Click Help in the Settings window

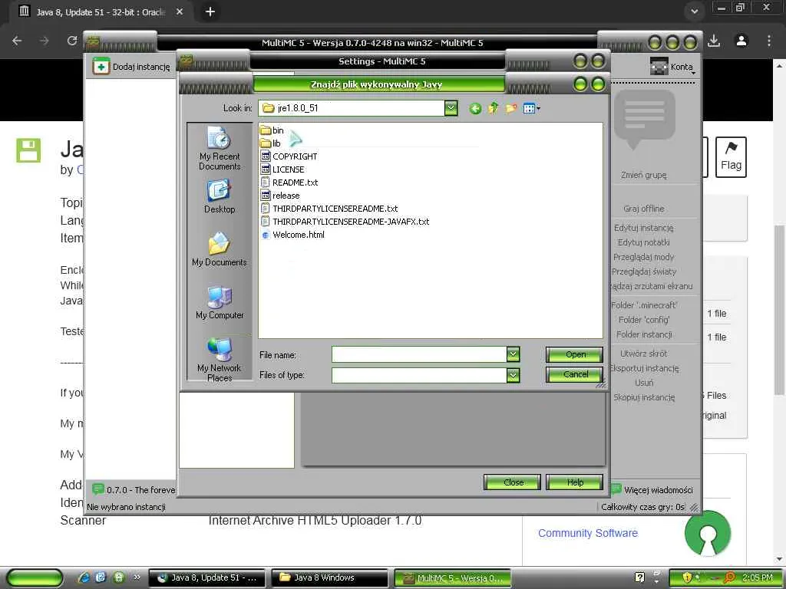(x=574, y=482)
